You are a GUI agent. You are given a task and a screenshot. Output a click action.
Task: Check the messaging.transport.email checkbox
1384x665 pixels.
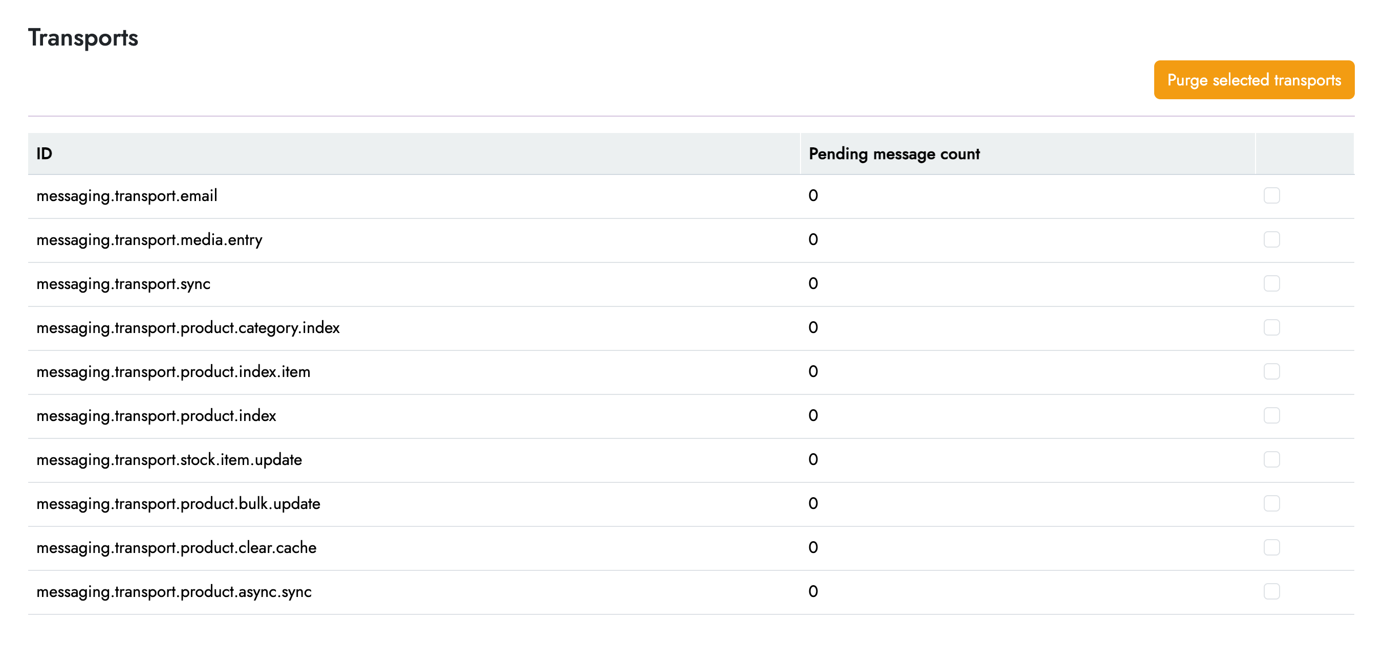(1271, 195)
